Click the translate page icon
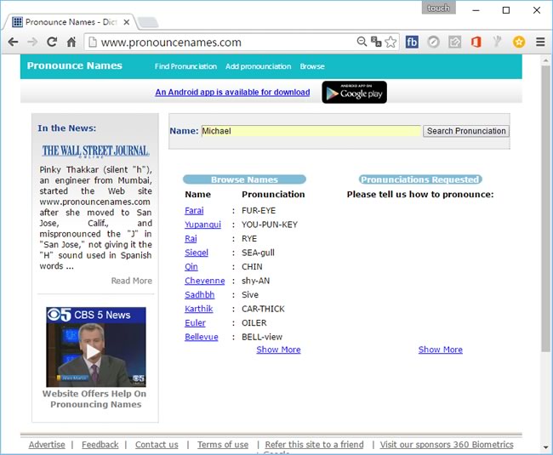The image size is (553, 455). (376, 42)
